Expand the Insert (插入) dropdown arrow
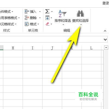 click(x=40, y=12)
